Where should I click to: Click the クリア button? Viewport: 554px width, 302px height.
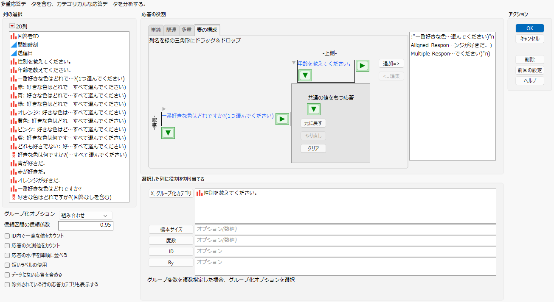click(x=313, y=149)
